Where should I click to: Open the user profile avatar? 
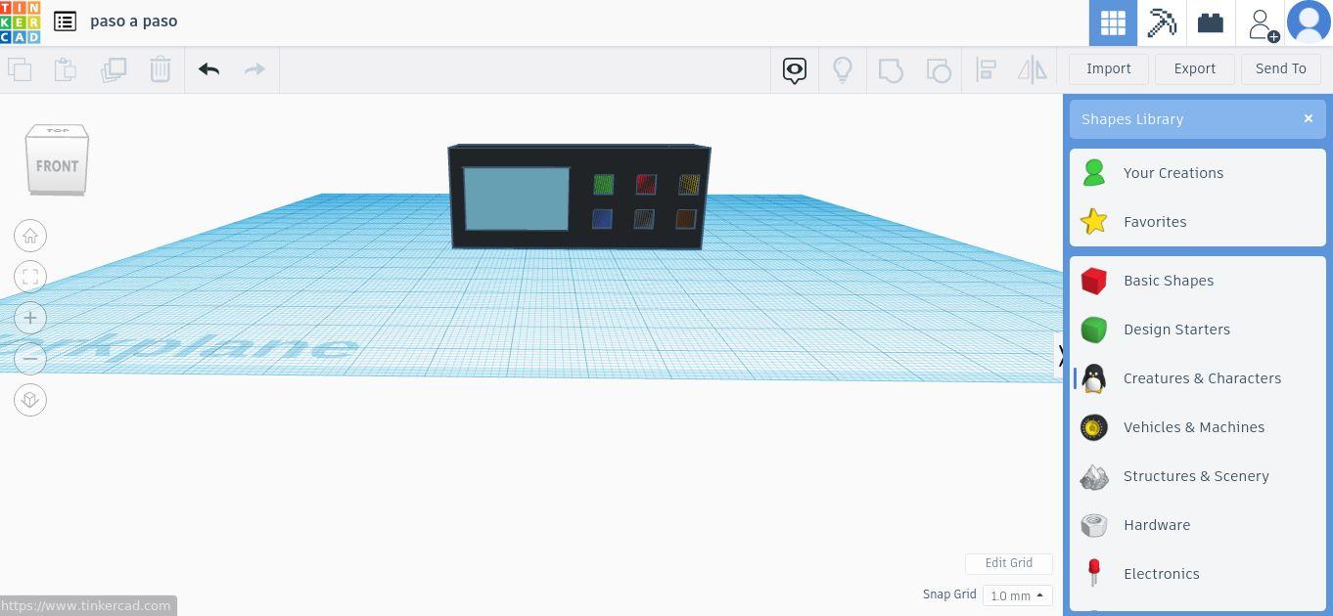click(x=1309, y=22)
